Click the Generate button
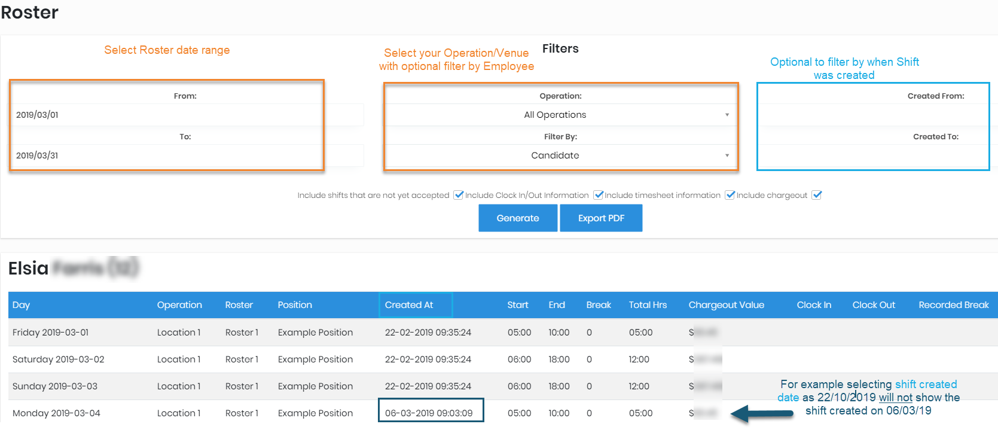 517,218
